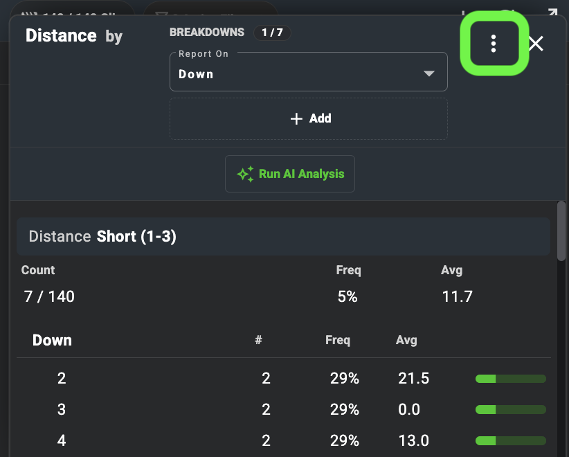This screenshot has width=569, height=457.
Task: Click the vertical scrollbar thumb of the results
Action: [x=561, y=231]
